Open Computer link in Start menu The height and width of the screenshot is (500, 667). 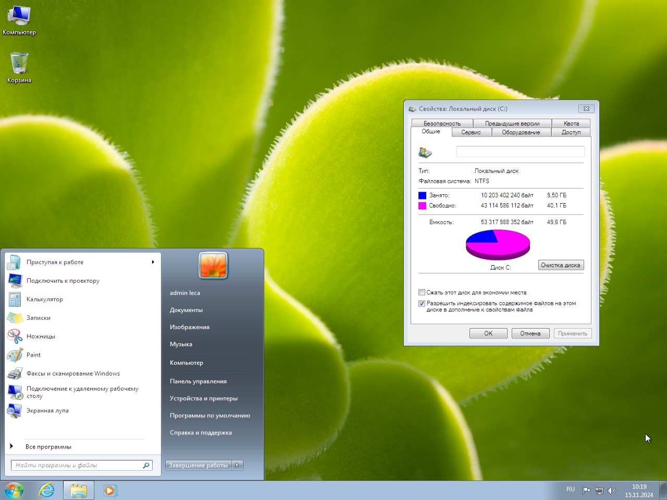pyautogui.click(x=187, y=362)
